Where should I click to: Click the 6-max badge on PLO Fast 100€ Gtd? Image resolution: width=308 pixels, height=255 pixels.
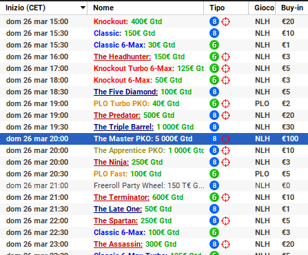(214, 174)
